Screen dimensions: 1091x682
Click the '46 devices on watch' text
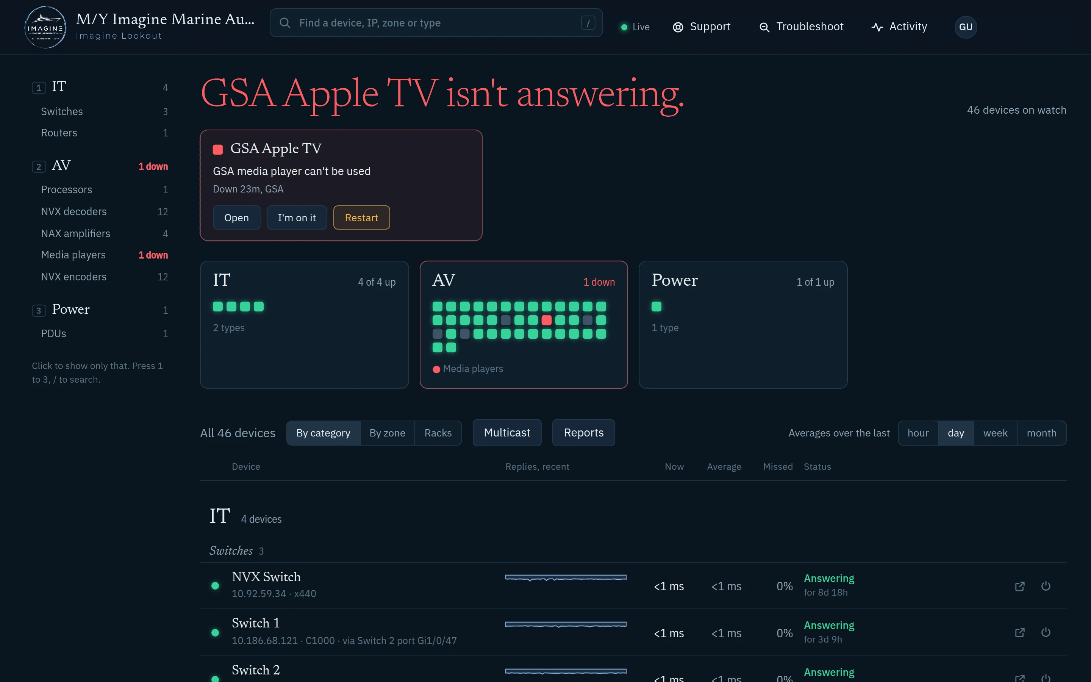pos(1017,110)
